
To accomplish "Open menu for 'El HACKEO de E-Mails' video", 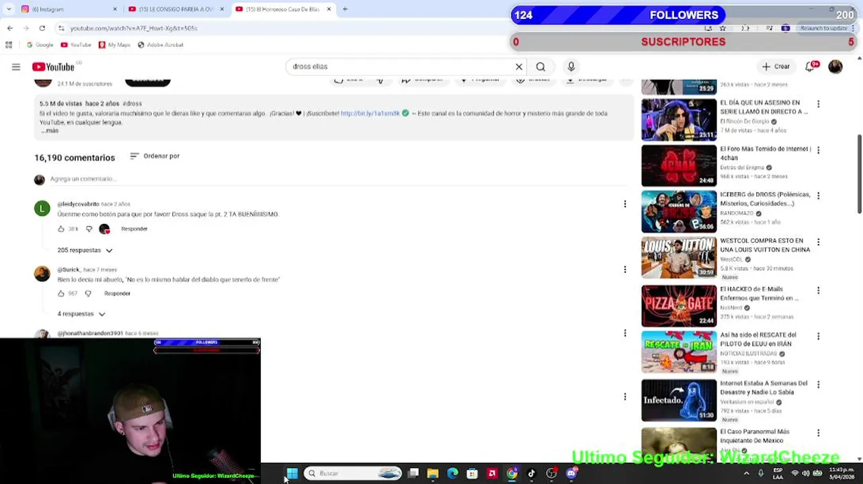I will coord(818,290).
